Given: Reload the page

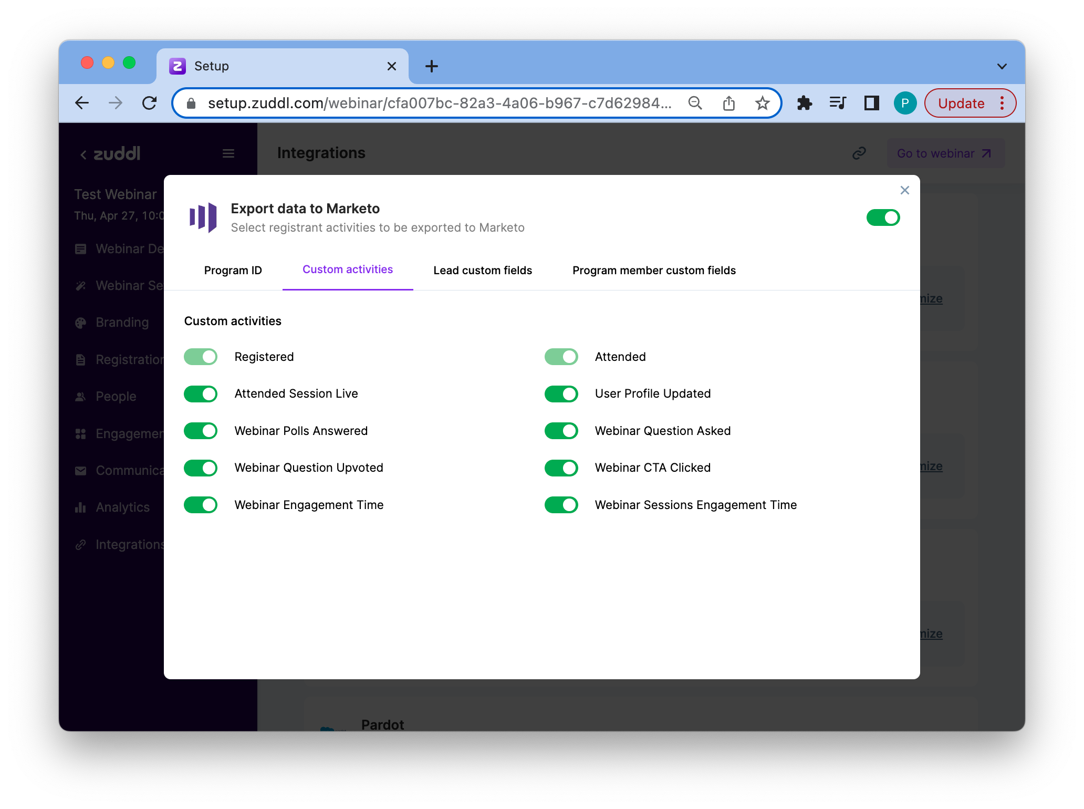Looking at the screenshot, I should [x=150, y=103].
